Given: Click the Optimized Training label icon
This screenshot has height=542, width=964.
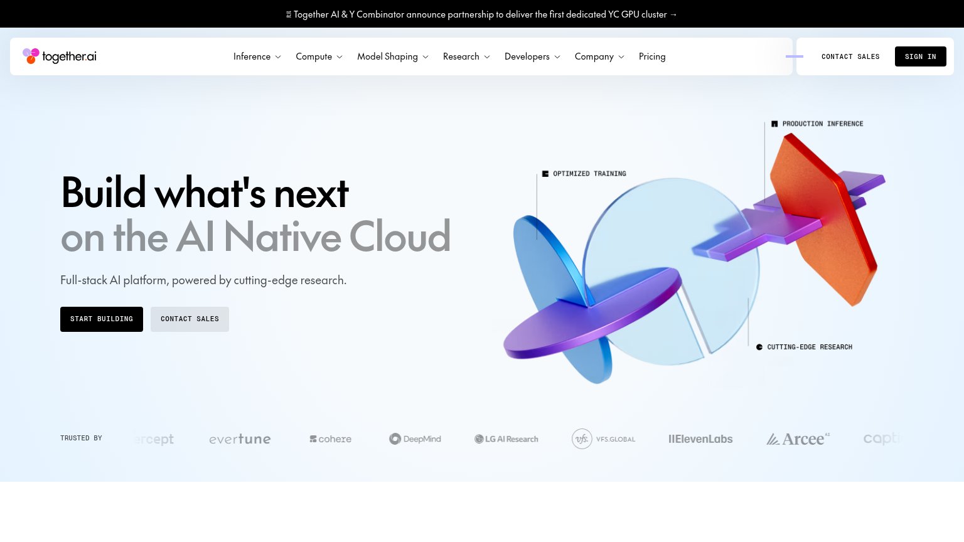Looking at the screenshot, I should (545, 174).
